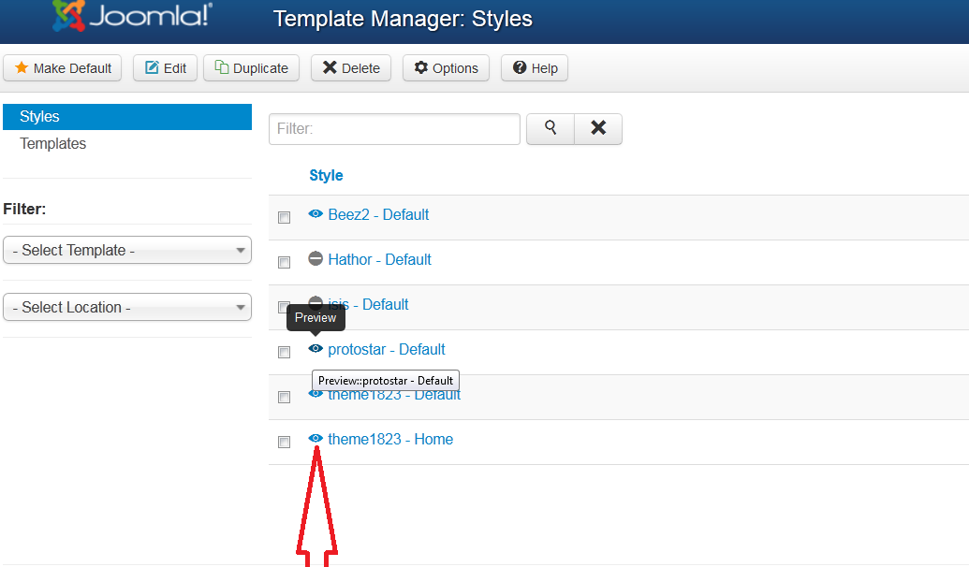This screenshot has height=567, width=969.
Task: Switch to the Templates sidebar item
Action: point(53,144)
